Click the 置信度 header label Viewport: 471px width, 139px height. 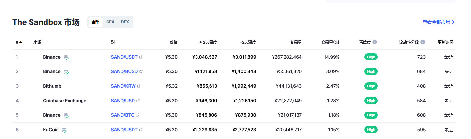tap(365, 42)
